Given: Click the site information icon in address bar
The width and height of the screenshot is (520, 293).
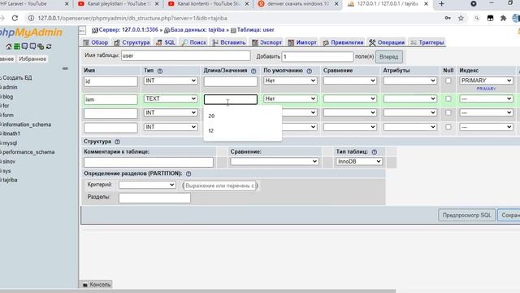Looking at the screenshot, I should (x=31, y=18).
